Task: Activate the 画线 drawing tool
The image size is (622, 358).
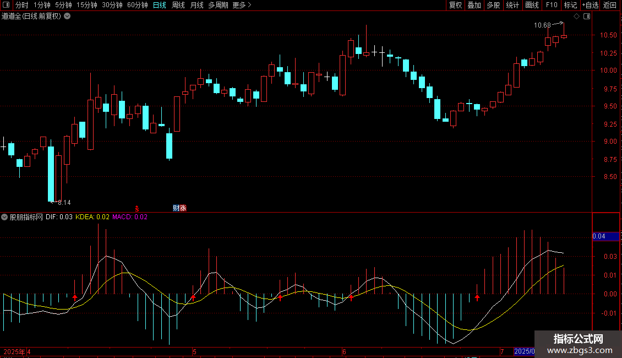Action: click(x=532, y=5)
